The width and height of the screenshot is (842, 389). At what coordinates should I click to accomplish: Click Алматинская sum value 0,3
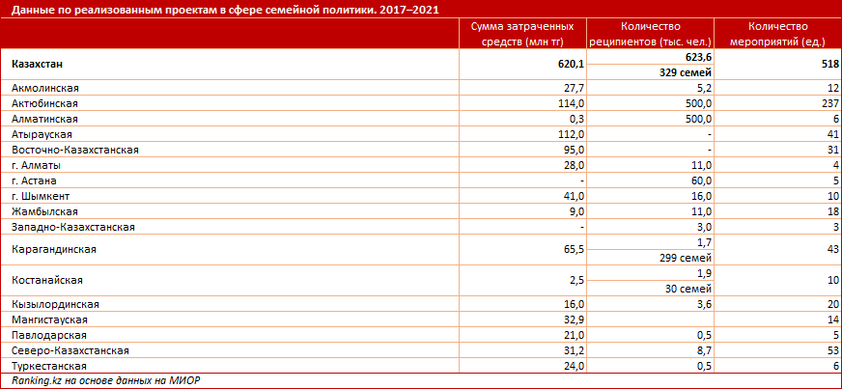[577, 119]
